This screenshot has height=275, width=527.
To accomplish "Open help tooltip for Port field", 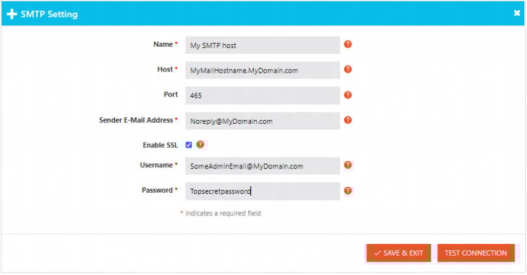I will click(348, 95).
